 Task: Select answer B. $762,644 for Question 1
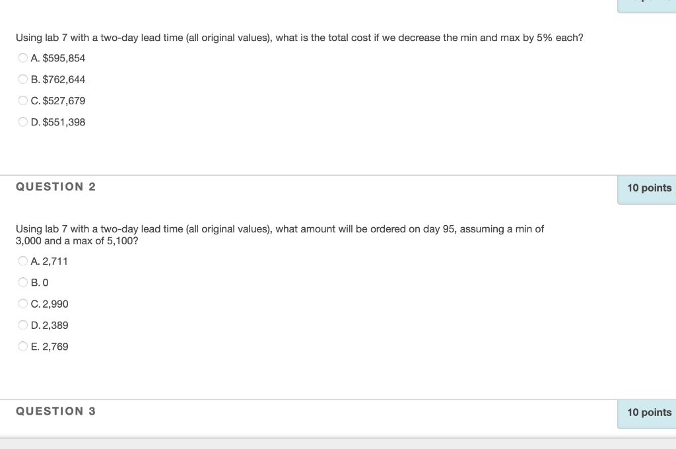[x=22, y=79]
